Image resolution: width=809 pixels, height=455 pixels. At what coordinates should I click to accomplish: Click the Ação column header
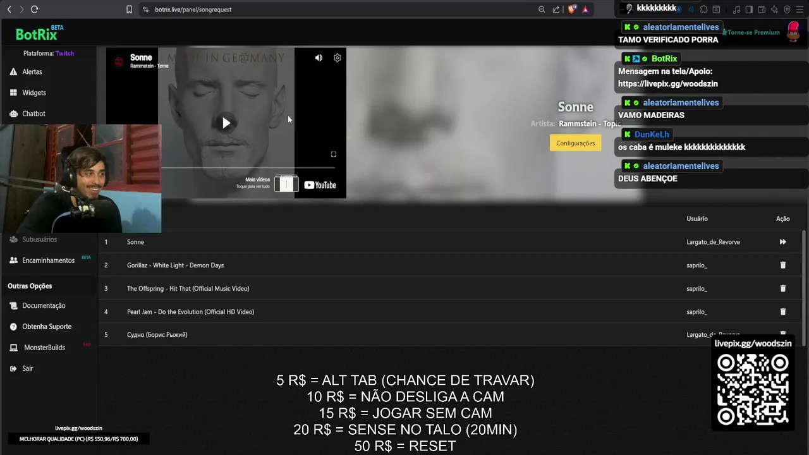tap(782, 219)
